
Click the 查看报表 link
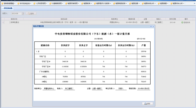pos(187,22)
